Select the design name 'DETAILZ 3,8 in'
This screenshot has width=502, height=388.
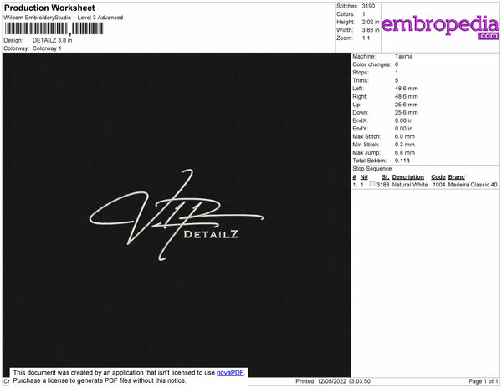pyautogui.click(x=52, y=41)
